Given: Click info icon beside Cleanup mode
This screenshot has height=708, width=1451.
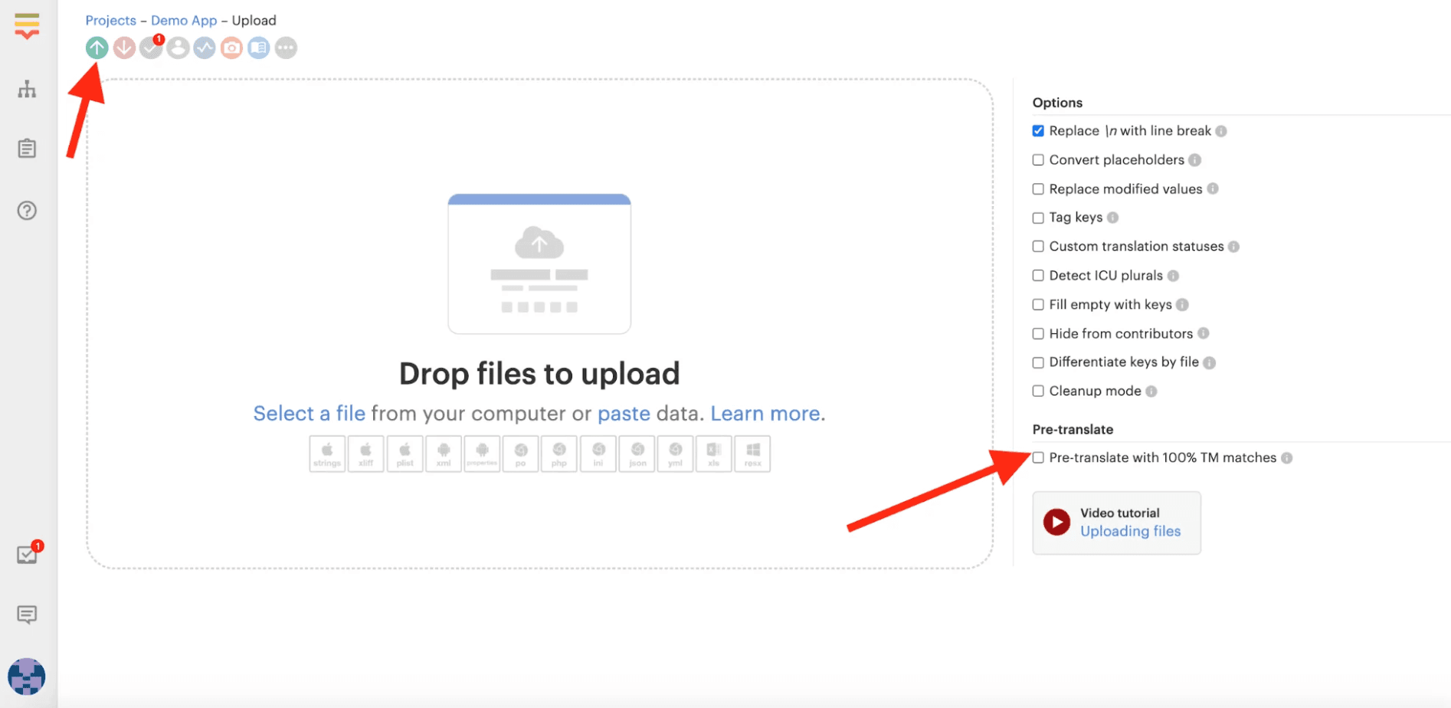Looking at the screenshot, I should click(x=1151, y=392).
